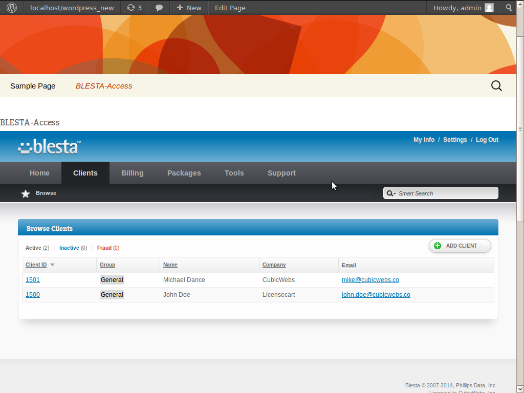Click General group tag for John Doe
524x393 pixels.
click(x=112, y=295)
